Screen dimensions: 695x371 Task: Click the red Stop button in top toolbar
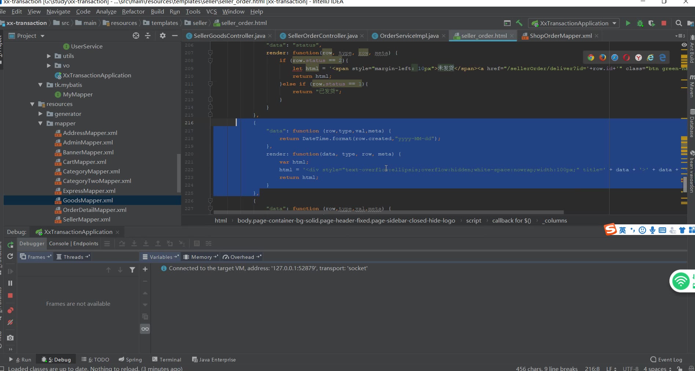click(x=663, y=23)
